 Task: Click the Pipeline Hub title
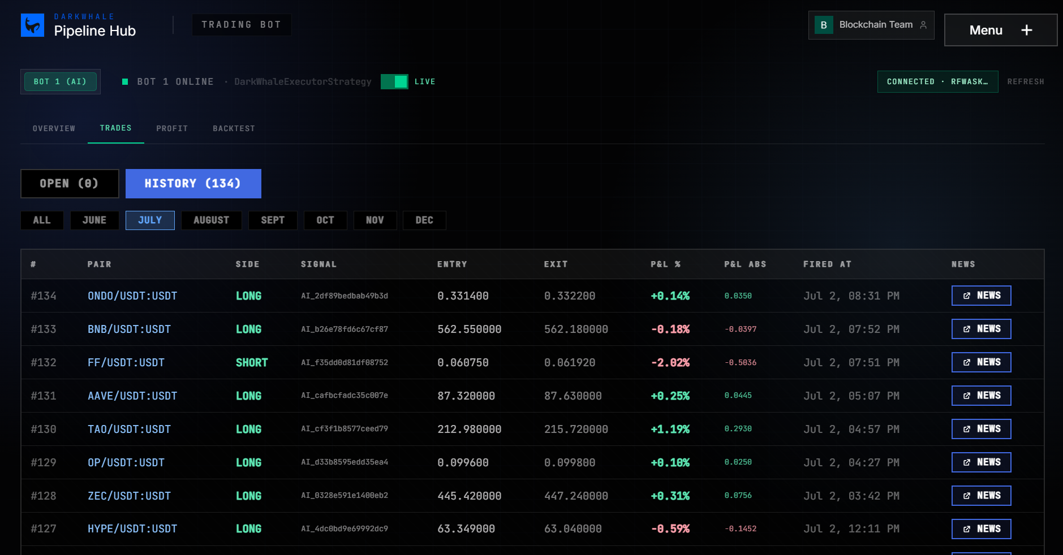point(95,31)
